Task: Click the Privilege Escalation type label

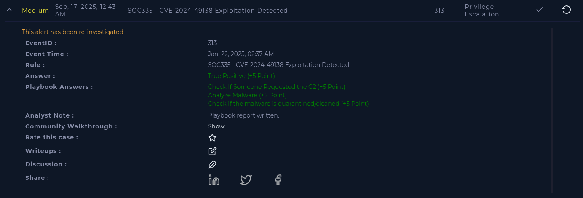Action: pos(481,11)
